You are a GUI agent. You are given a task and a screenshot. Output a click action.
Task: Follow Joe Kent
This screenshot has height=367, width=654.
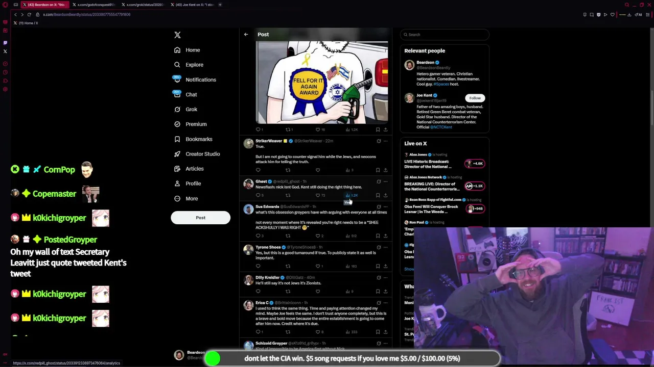475,98
